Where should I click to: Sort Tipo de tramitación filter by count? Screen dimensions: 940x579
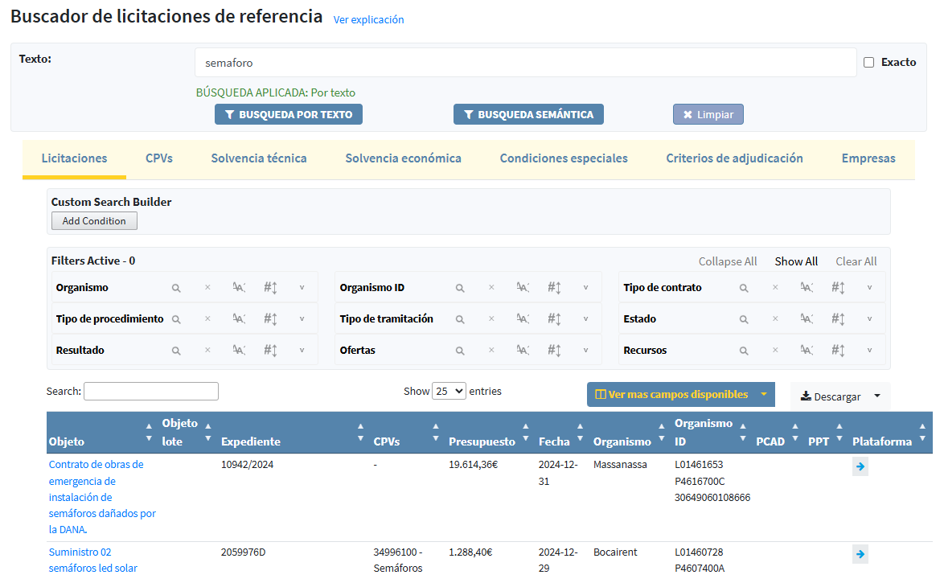pyautogui.click(x=554, y=319)
